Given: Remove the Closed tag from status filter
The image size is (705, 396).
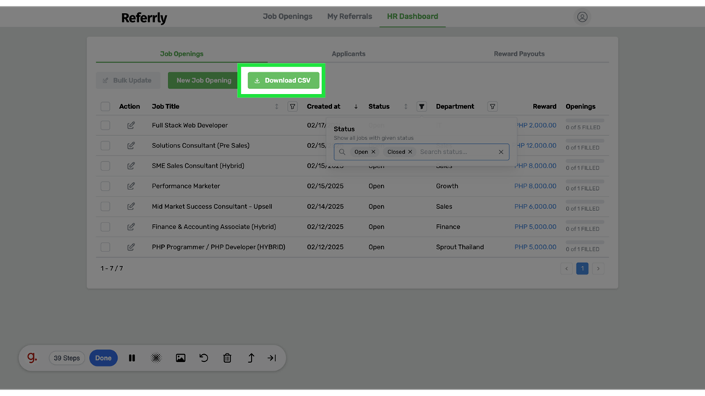Looking at the screenshot, I should [x=410, y=152].
